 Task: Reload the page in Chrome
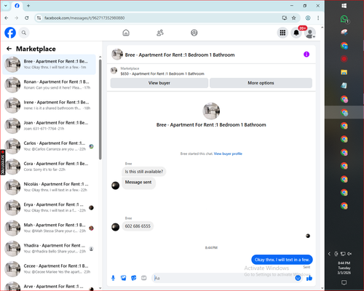point(27,17)
